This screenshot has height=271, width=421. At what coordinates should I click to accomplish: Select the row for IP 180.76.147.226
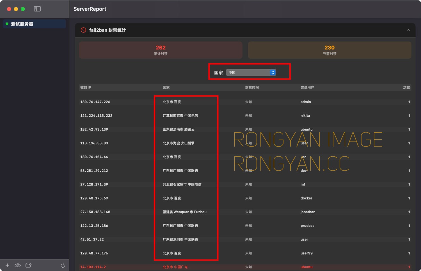pos(245,102)
